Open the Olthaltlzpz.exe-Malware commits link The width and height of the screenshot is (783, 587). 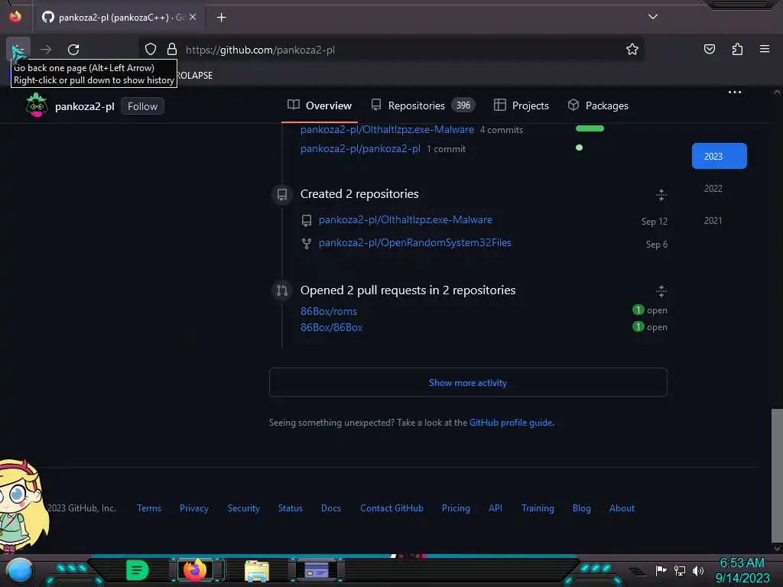(387, 130)
